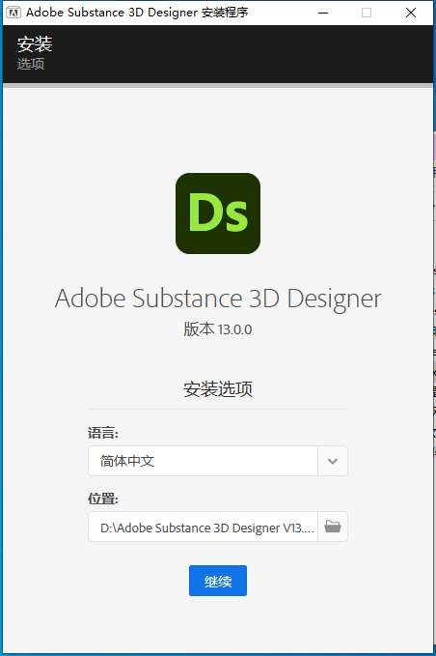This screenshot has width=436, height=656.
Task: Click the Adobe installer icon in title bar
Action: [14, 13]
